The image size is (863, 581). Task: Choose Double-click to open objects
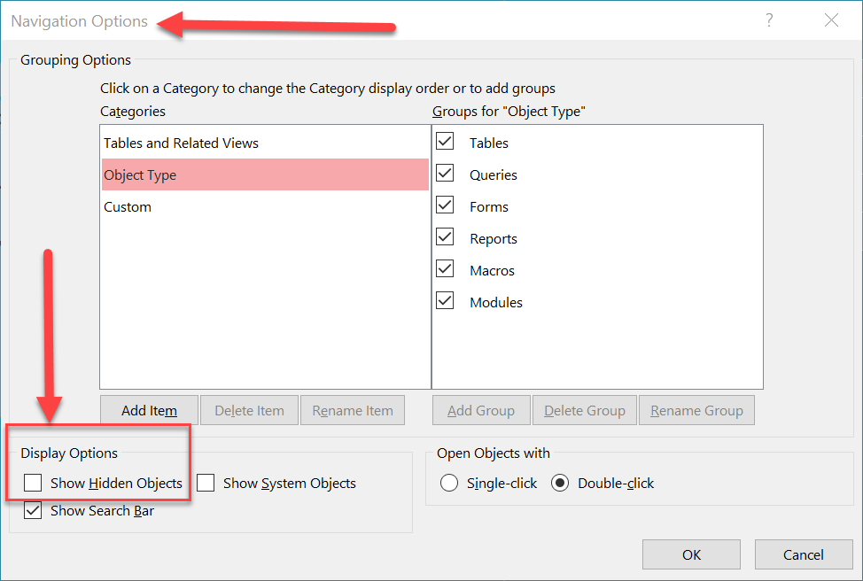(560, 484)
